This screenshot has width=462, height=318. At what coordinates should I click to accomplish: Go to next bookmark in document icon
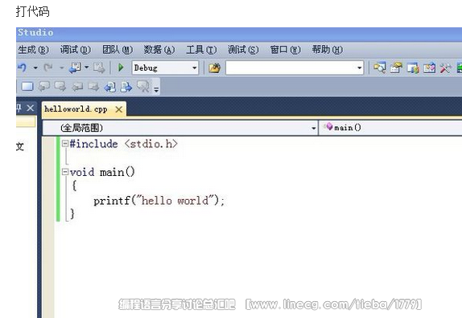[126, 87]
